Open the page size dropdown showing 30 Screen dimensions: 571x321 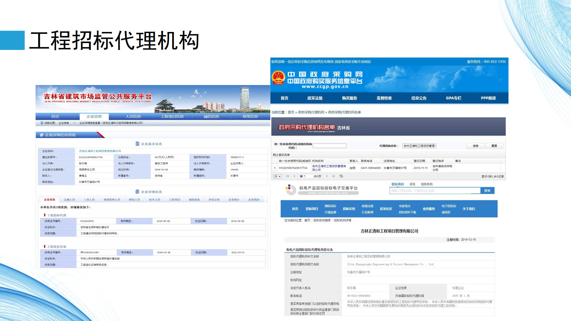[277, 176]
